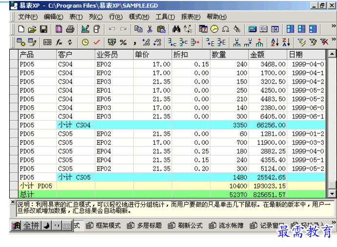The width and height of the screenshot is (337, 247).
Task: Click the currency format icon
Action: click(112, 42)
